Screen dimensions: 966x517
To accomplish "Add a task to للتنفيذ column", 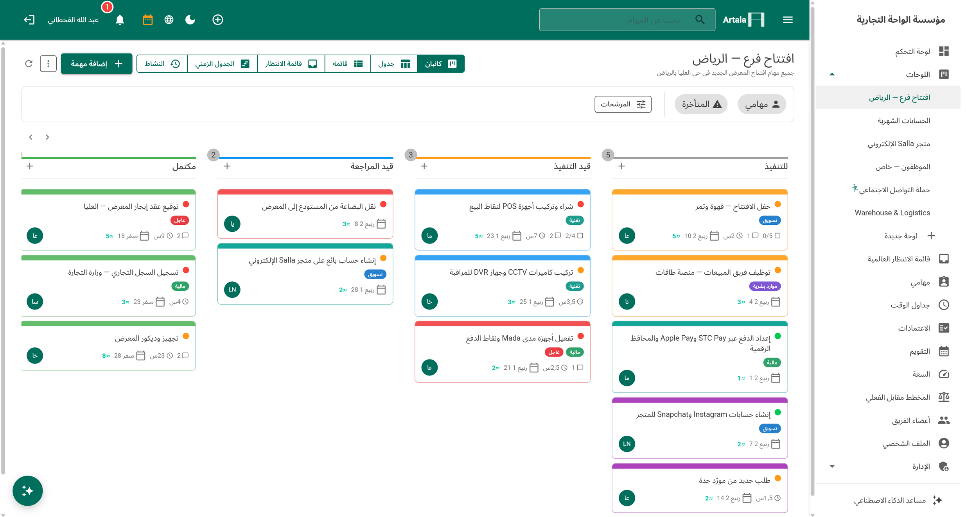I will tap(621, 166).
